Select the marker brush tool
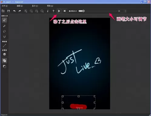This screenshot has height=116, width=151. (5, 20)
